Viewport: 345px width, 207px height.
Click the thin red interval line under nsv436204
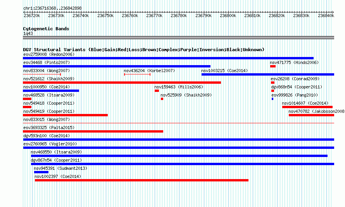click(x=137, y=74)
